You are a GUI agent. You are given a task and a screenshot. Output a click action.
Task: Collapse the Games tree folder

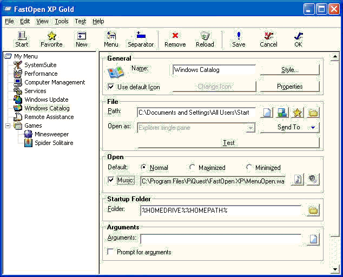click(x=8, y=126)
